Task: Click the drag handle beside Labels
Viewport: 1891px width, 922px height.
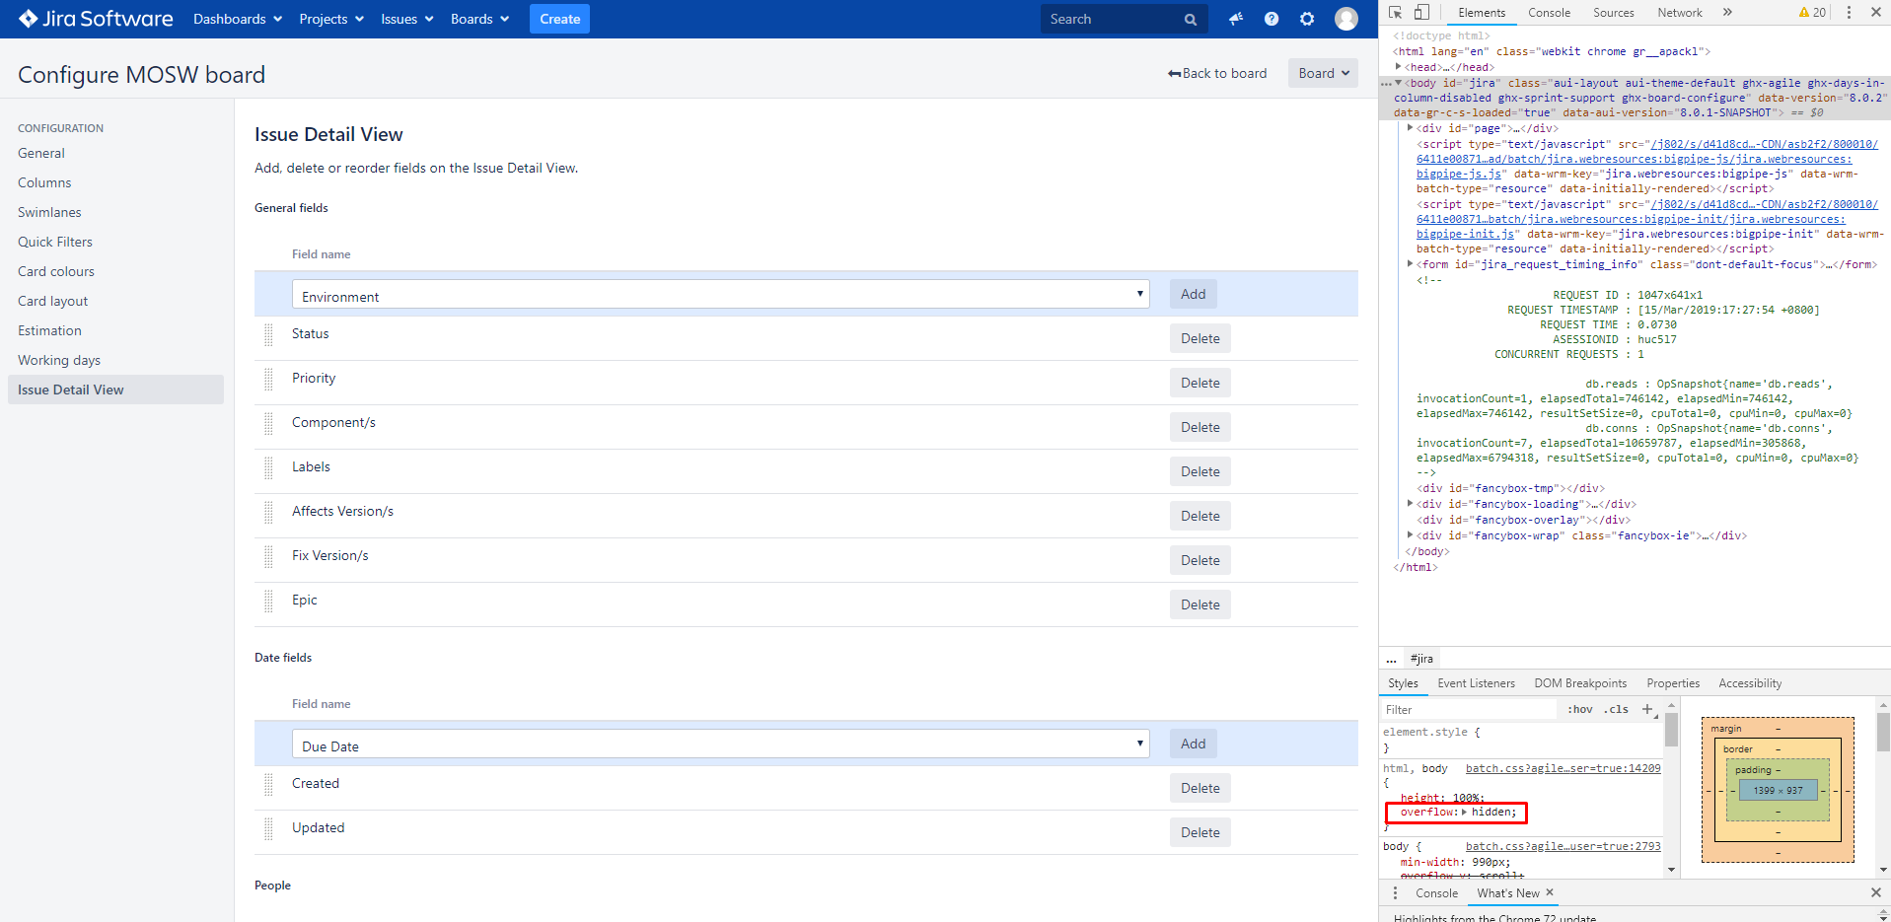Action: click(268, 467)
